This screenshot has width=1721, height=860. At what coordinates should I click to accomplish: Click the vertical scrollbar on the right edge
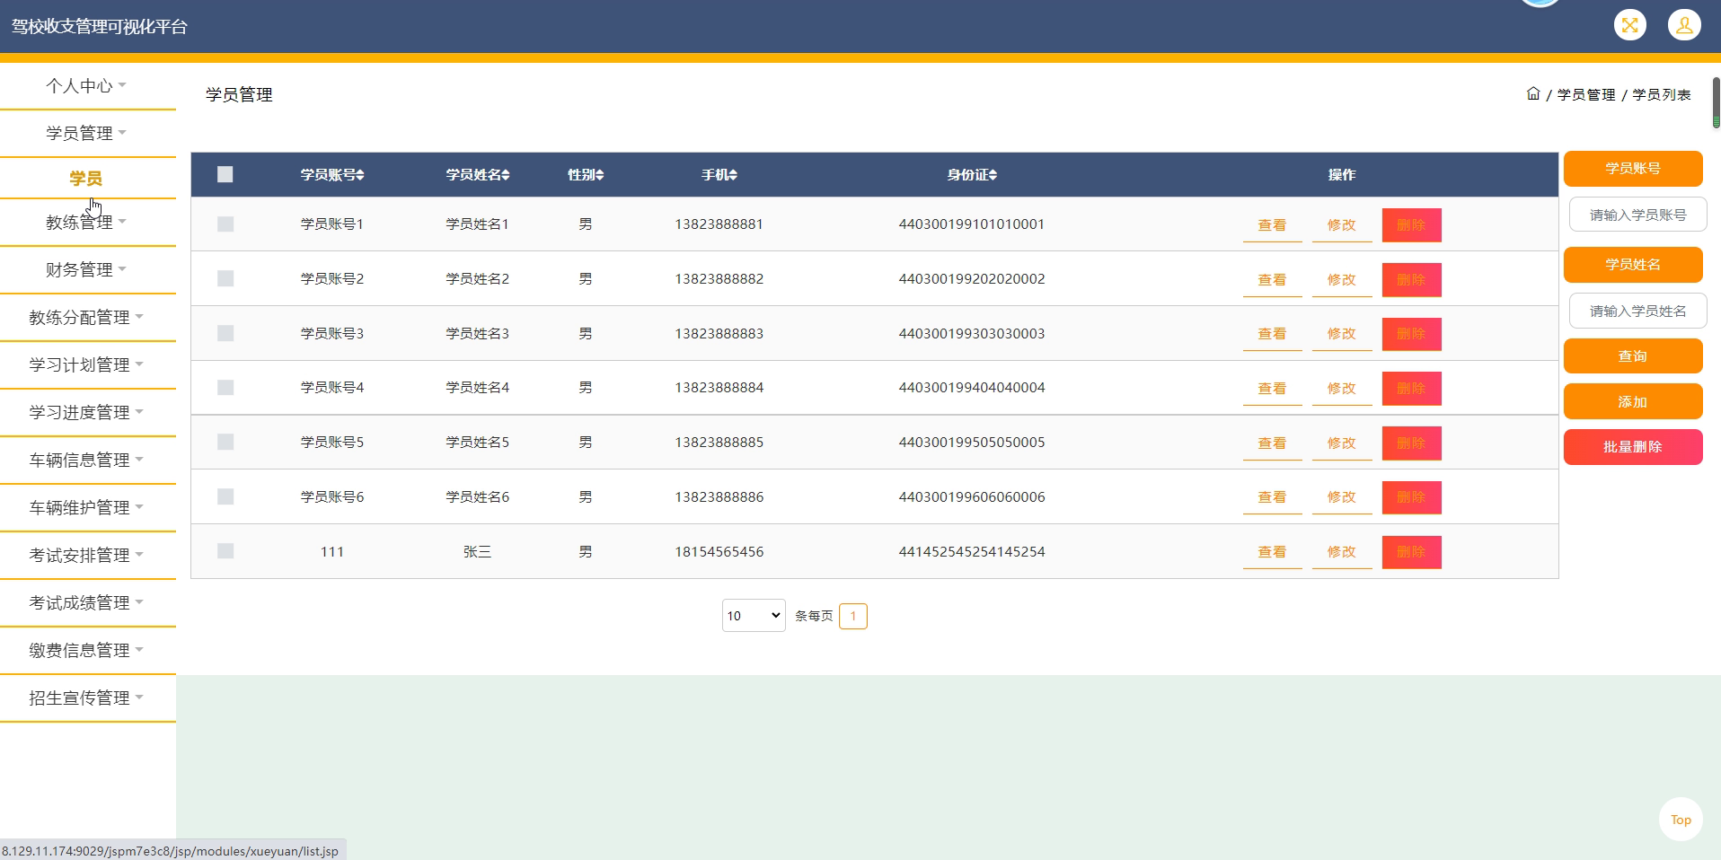[x=1716, y=103]
